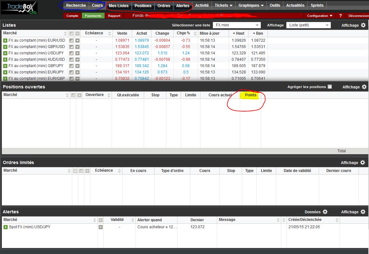Open the Activité tab
369x254 pixels.
click(202, 5)
